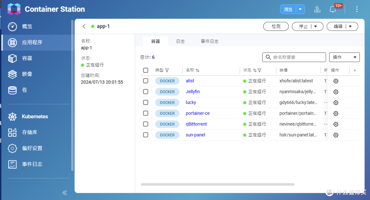Viewport: 370px width, 200px height.
Task: Tick the checkbox for Jellyfin
Action: click(146, 92)
